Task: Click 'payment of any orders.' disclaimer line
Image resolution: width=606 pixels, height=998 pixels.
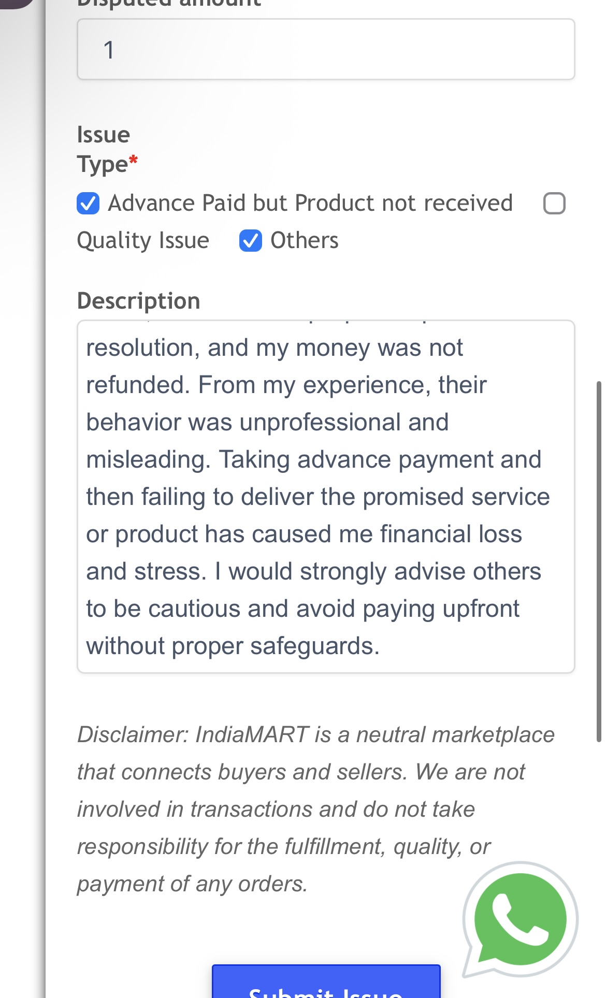Action: 192,884
